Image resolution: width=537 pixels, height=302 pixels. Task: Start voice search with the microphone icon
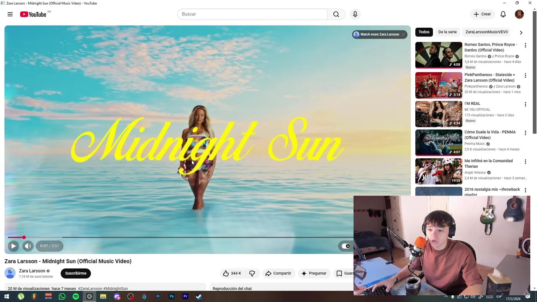click(x=355, y=14)
